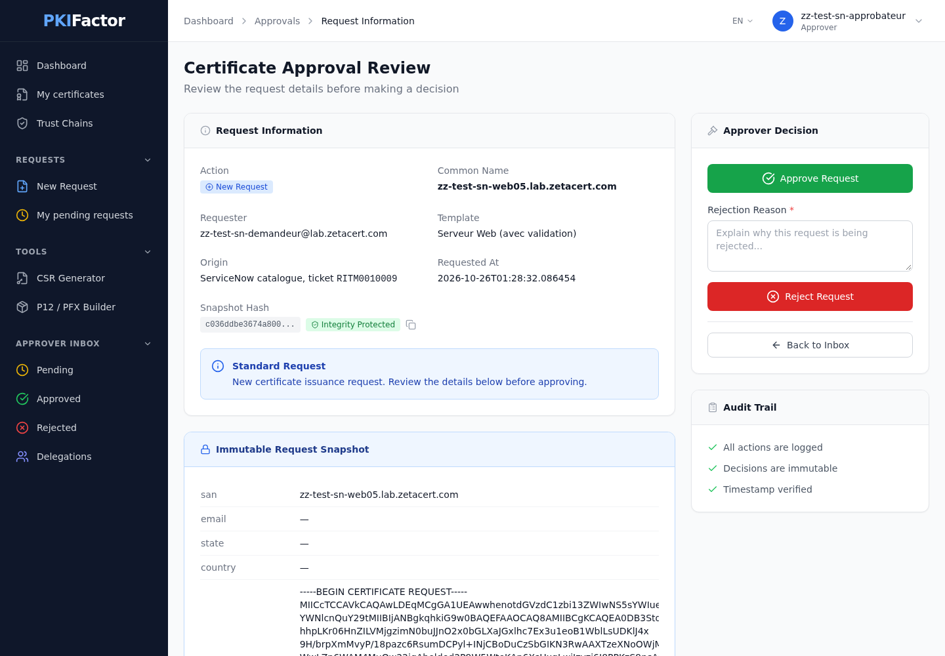Click the Approved check-circle icon

point(22,399)
